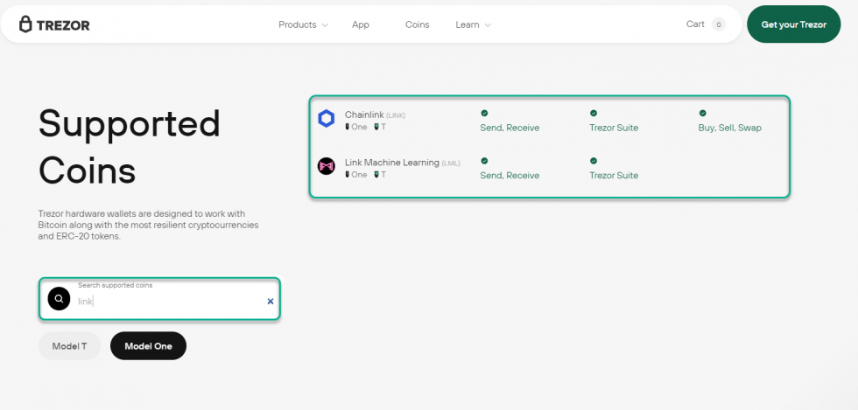Click the Trezor hardware wallets description paragraph
Viewport: 858px width, 410px height.
[148, 225]
